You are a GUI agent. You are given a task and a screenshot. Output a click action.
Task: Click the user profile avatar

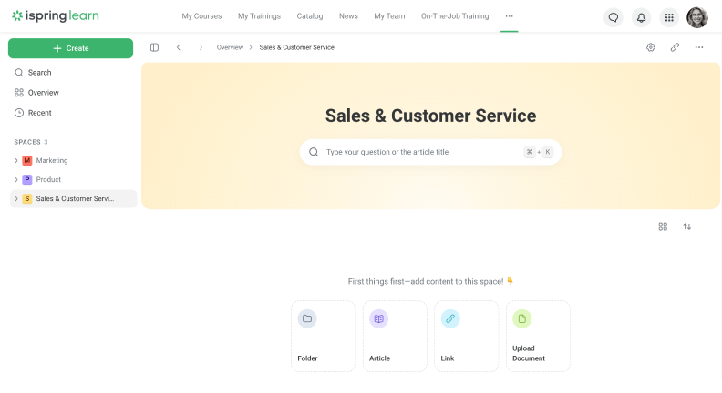tap(696, 17)
